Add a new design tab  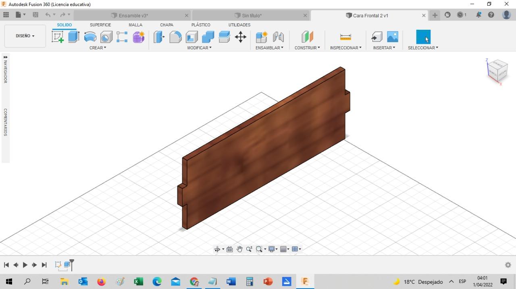point(435,15)
